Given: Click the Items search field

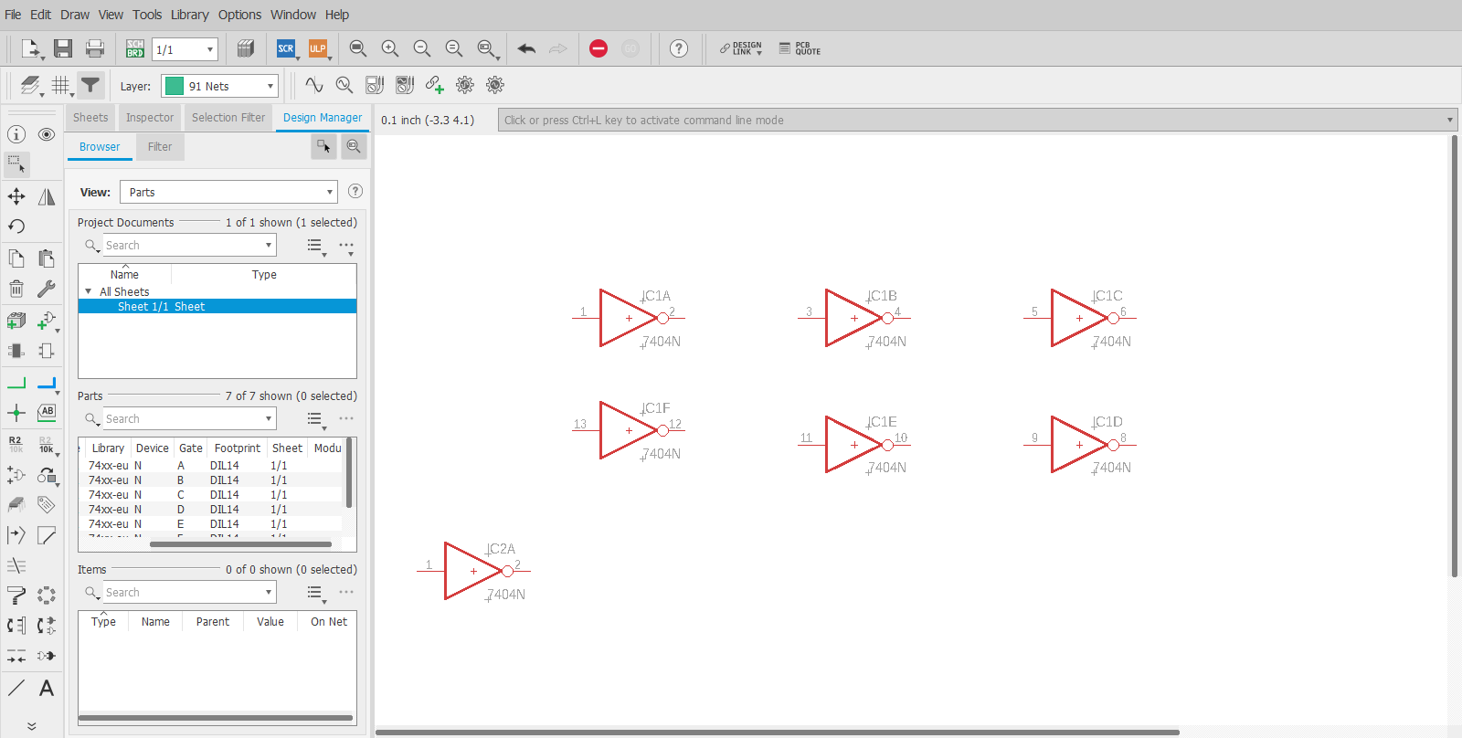Looking at the screenshot, I should click(189, 593).
